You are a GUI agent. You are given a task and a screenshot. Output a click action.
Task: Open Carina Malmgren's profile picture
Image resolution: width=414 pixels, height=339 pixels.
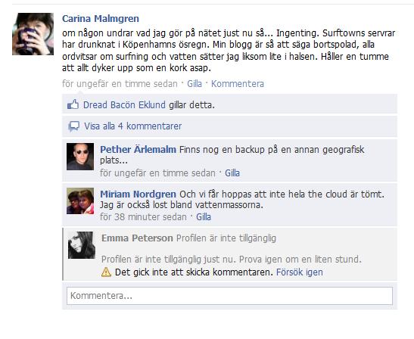coord(33,34)
